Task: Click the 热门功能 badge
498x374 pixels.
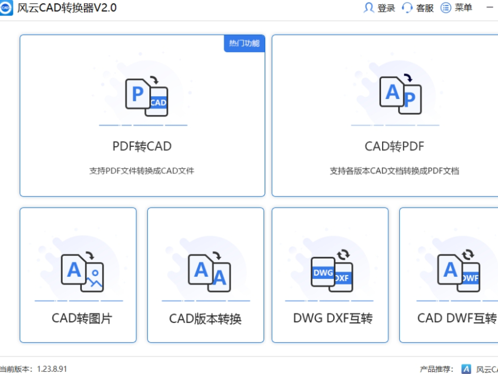Action: pyautogui.click(x=244, y=43)
